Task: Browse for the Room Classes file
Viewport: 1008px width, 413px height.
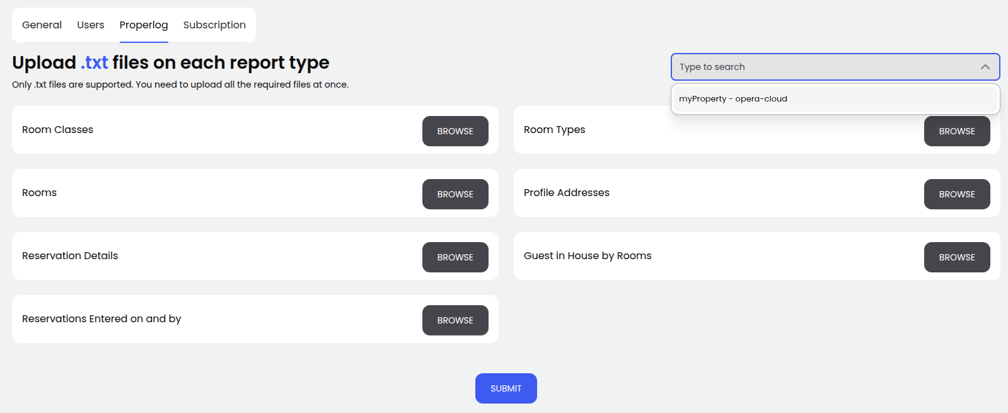Action: tap(455, 131)
